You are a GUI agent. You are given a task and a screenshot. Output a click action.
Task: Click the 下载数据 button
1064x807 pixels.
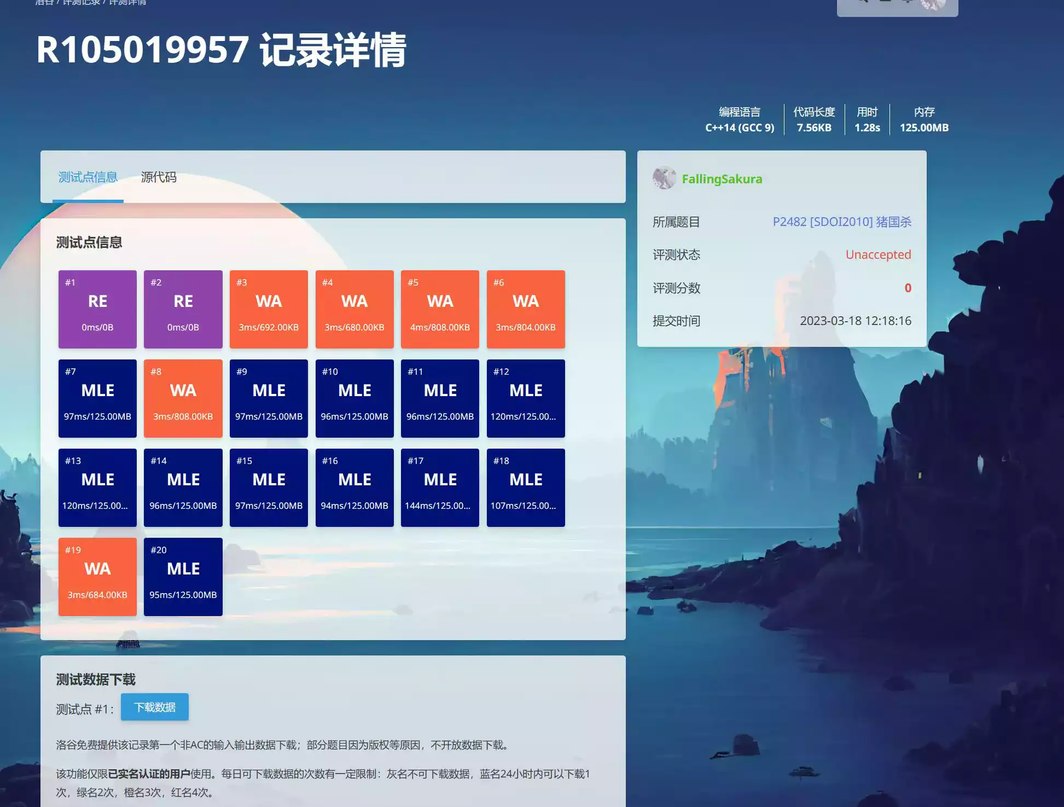155,707
